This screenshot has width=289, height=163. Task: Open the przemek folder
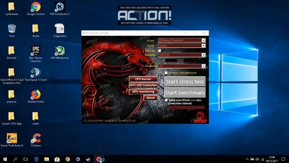[x=12, y=96]
